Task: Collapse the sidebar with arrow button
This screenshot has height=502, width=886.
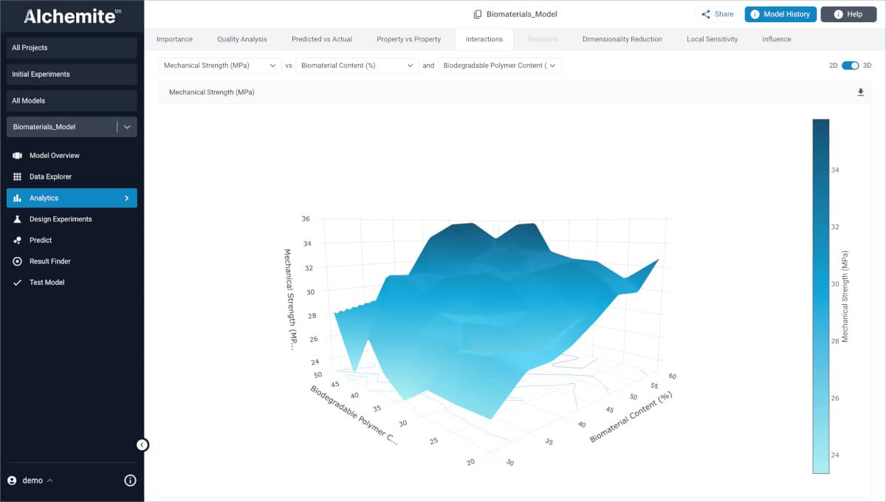Action: [x=142, y=444]
